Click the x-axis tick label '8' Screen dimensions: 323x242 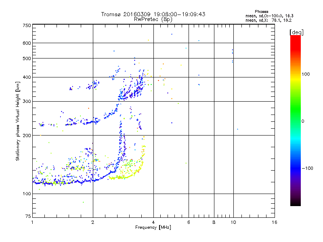(214, 222)
